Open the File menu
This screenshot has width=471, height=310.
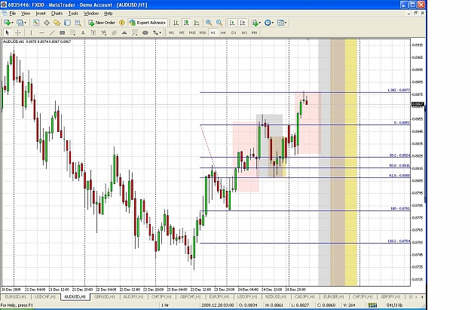(x=12, y=14)
